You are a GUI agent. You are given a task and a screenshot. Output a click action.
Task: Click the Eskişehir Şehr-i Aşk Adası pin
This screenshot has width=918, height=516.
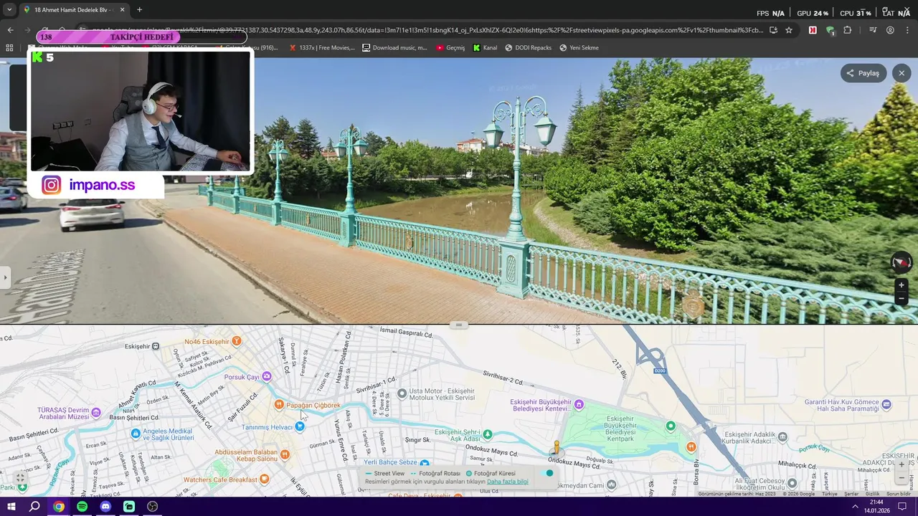(x=488, y=434)
